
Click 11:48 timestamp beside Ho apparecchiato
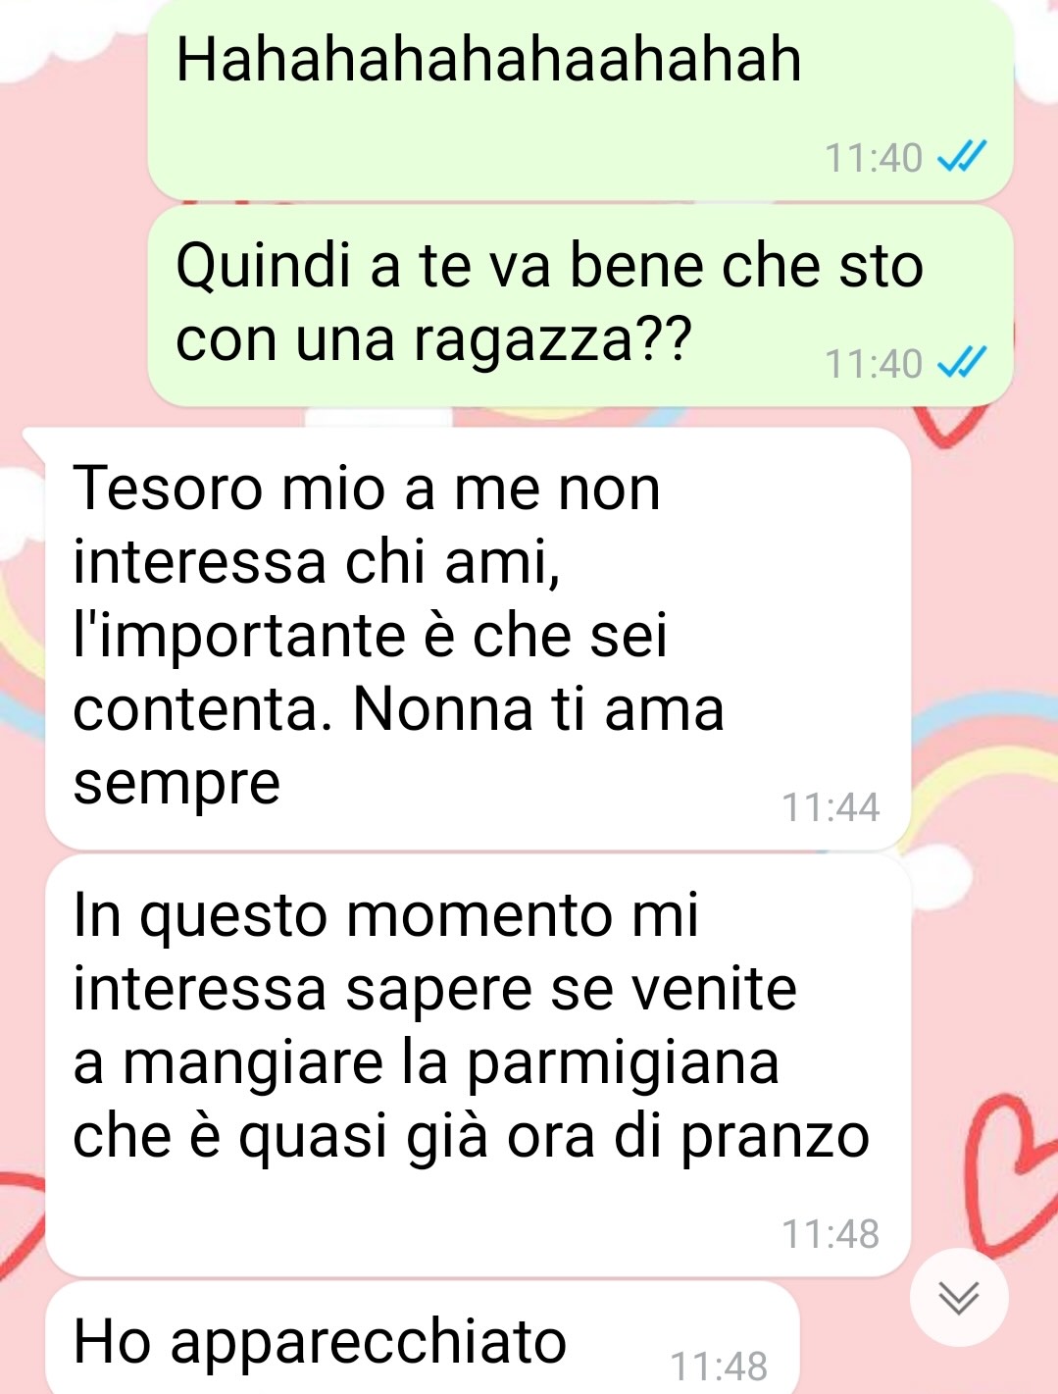click(719, 1366)
